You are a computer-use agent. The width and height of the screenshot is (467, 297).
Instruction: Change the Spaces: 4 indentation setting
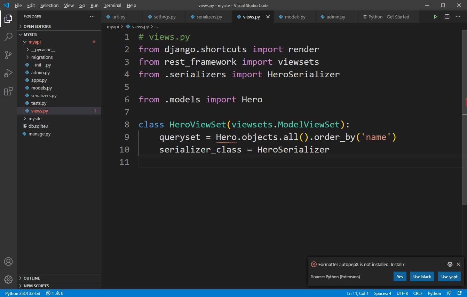click(382, 293)
